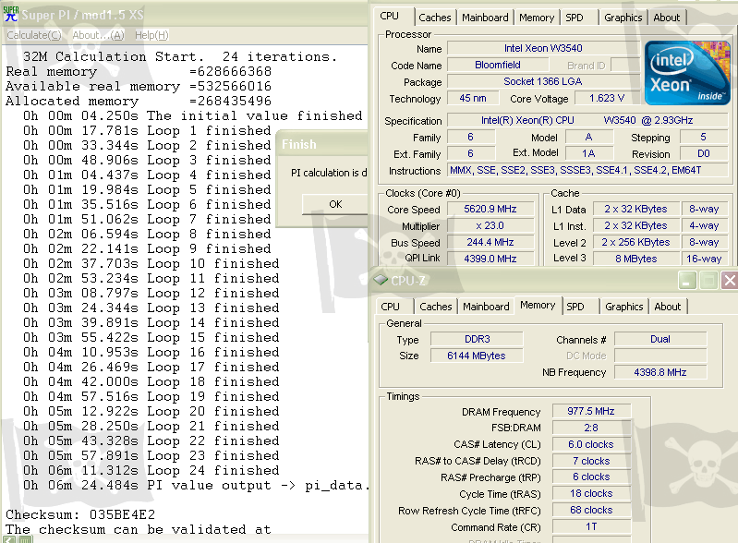Click OK in the Finish dialog
This screenshot has width=738, height=543.
point(335,204)
